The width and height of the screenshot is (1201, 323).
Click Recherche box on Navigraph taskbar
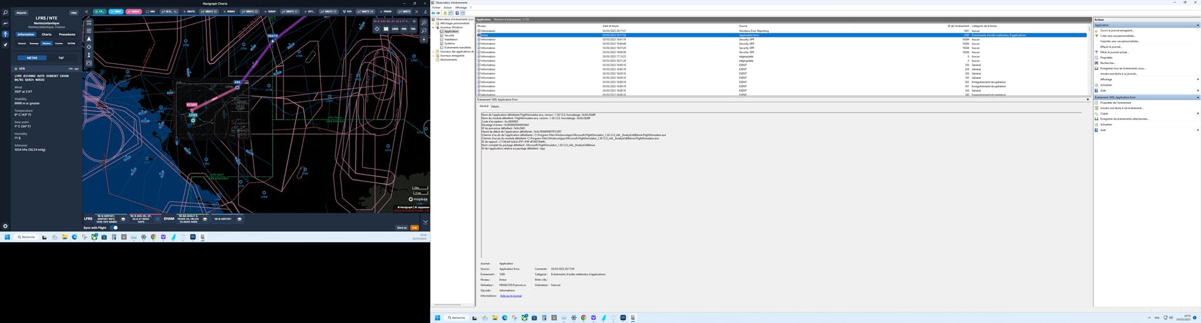coord(26,237)
